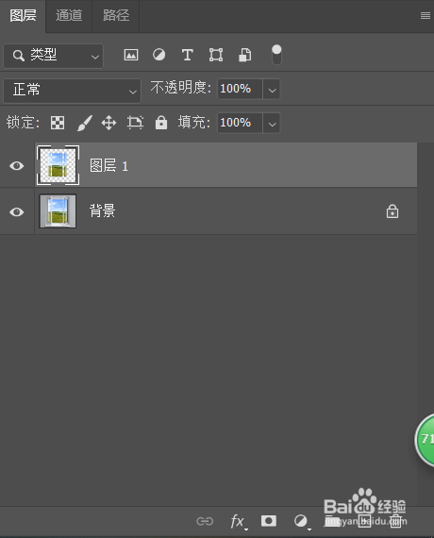Select the 背景 layer thumbnail

click(58, 211)
